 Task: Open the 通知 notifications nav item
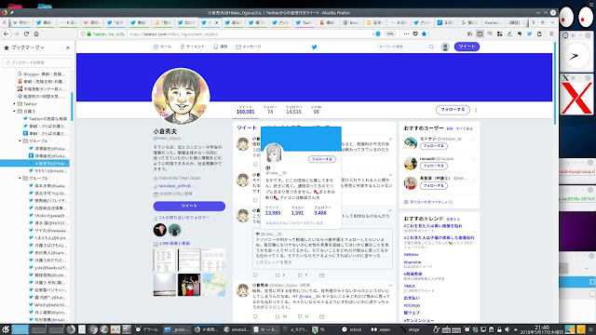[220, 47]
